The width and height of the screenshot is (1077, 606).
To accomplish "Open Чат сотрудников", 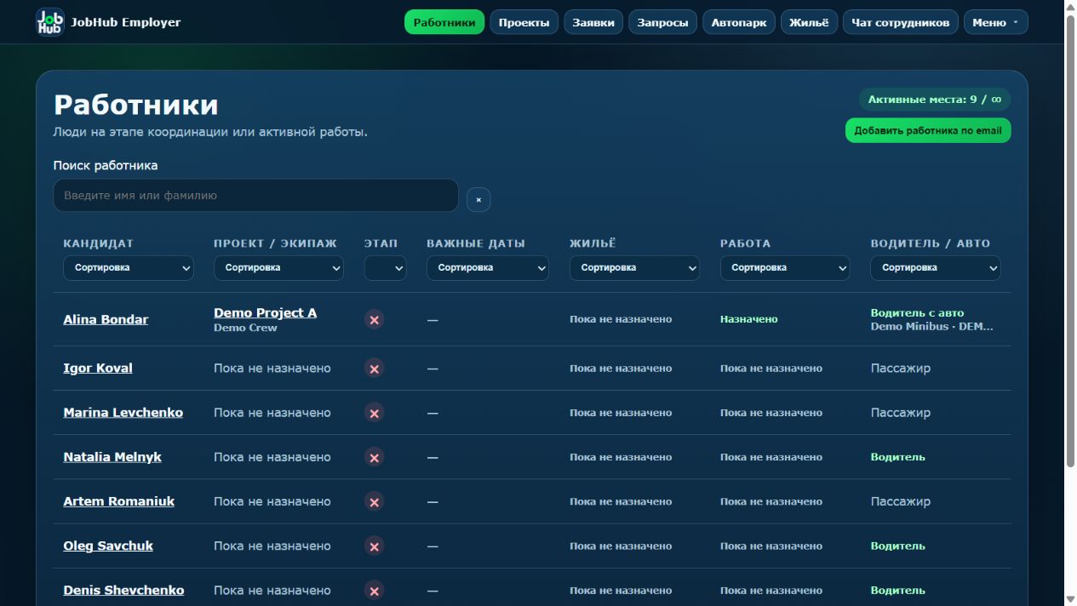I will pos(901,22).
